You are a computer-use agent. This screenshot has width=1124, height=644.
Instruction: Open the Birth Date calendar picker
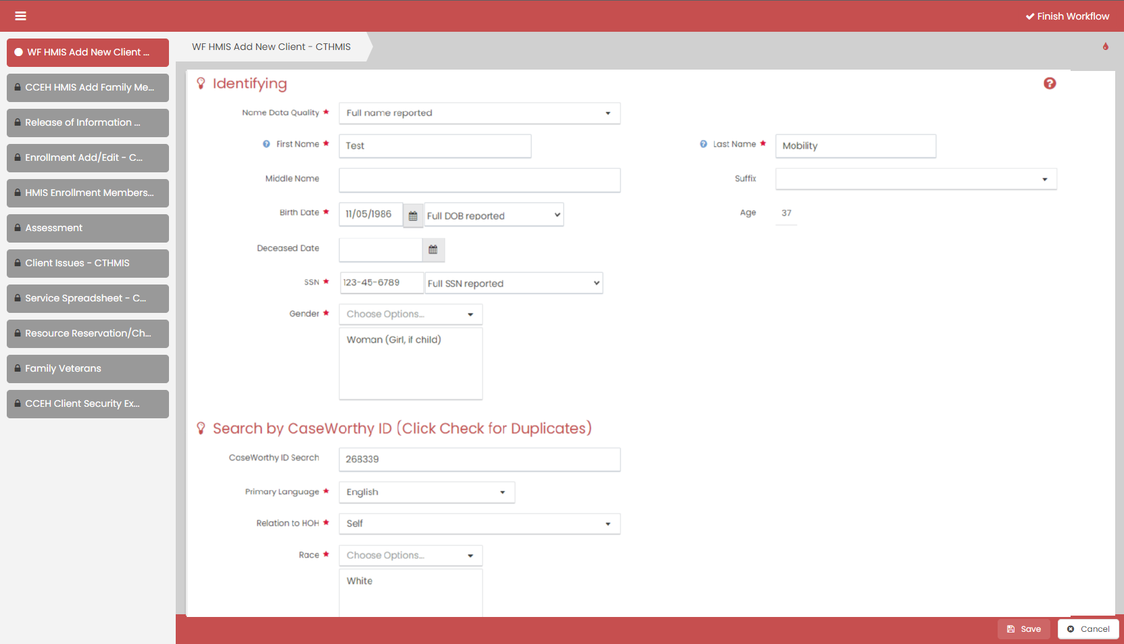point(413,216)
